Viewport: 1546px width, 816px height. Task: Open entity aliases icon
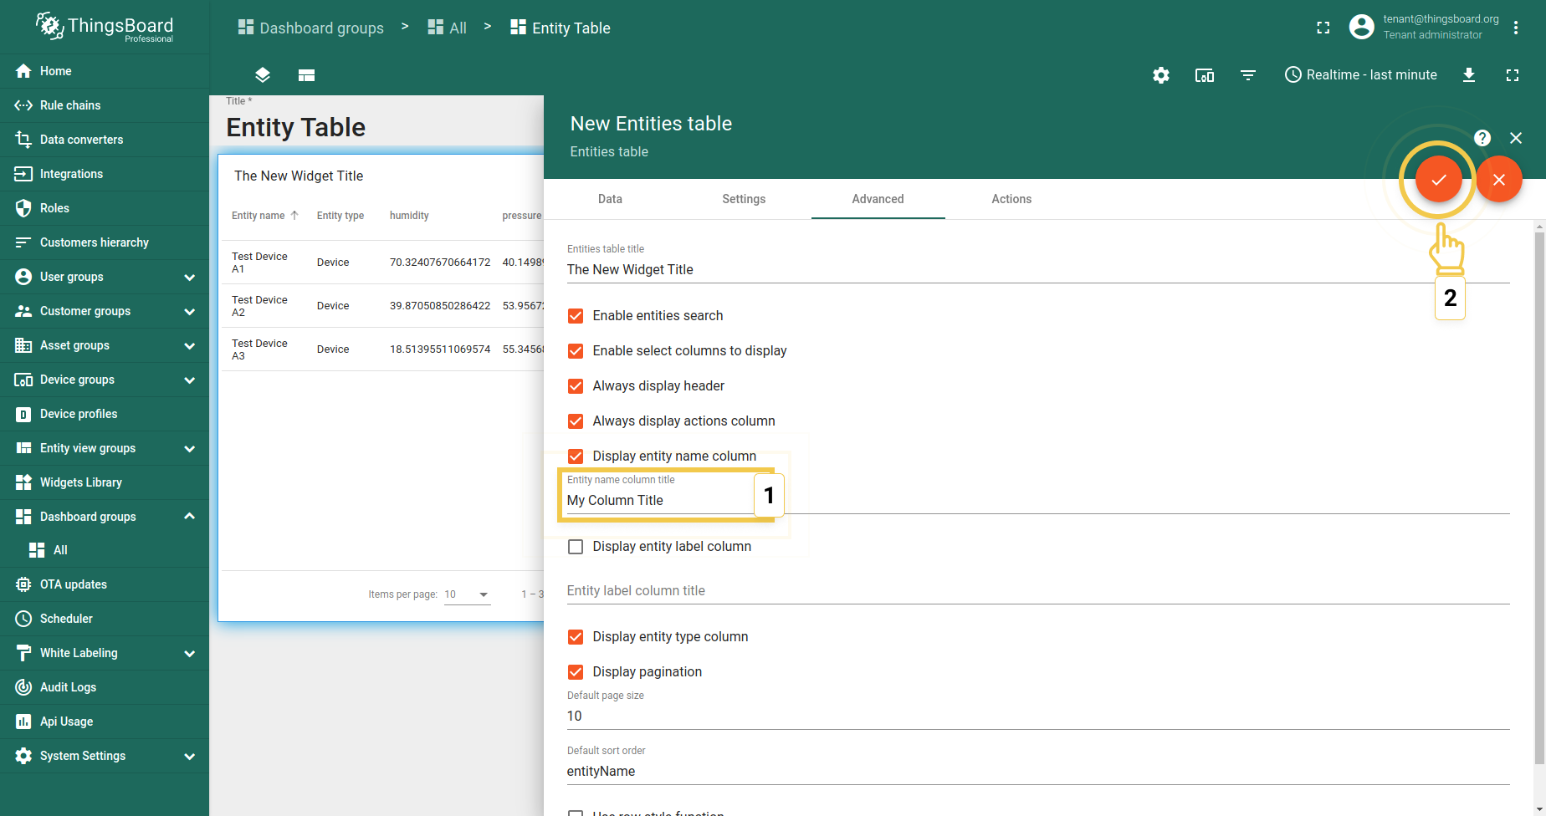pyautogui.click(x=1205, y=75)
